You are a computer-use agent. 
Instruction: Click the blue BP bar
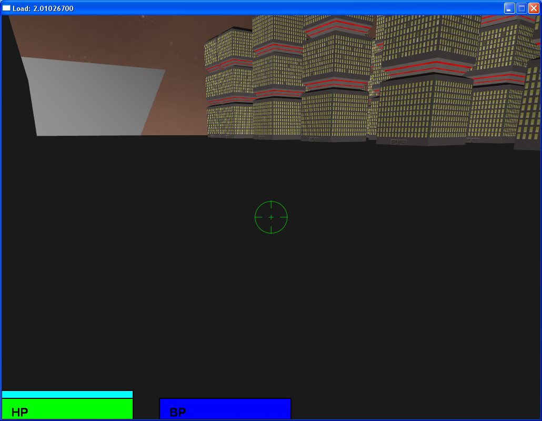(x=225, y=409)
